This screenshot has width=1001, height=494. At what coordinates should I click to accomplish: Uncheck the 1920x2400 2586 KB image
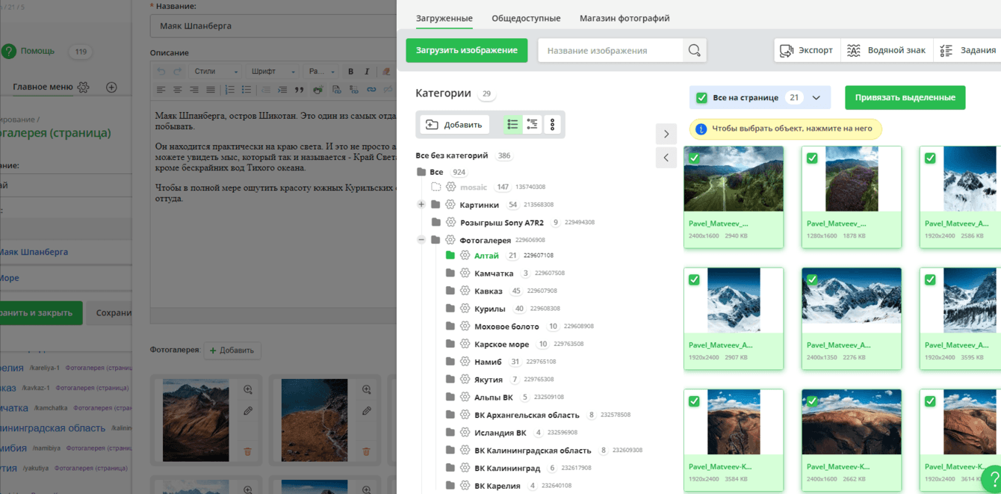coord(930,158)
